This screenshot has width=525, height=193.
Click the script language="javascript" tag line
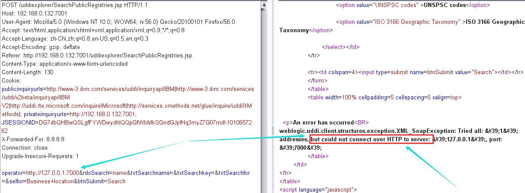(318, 189)
